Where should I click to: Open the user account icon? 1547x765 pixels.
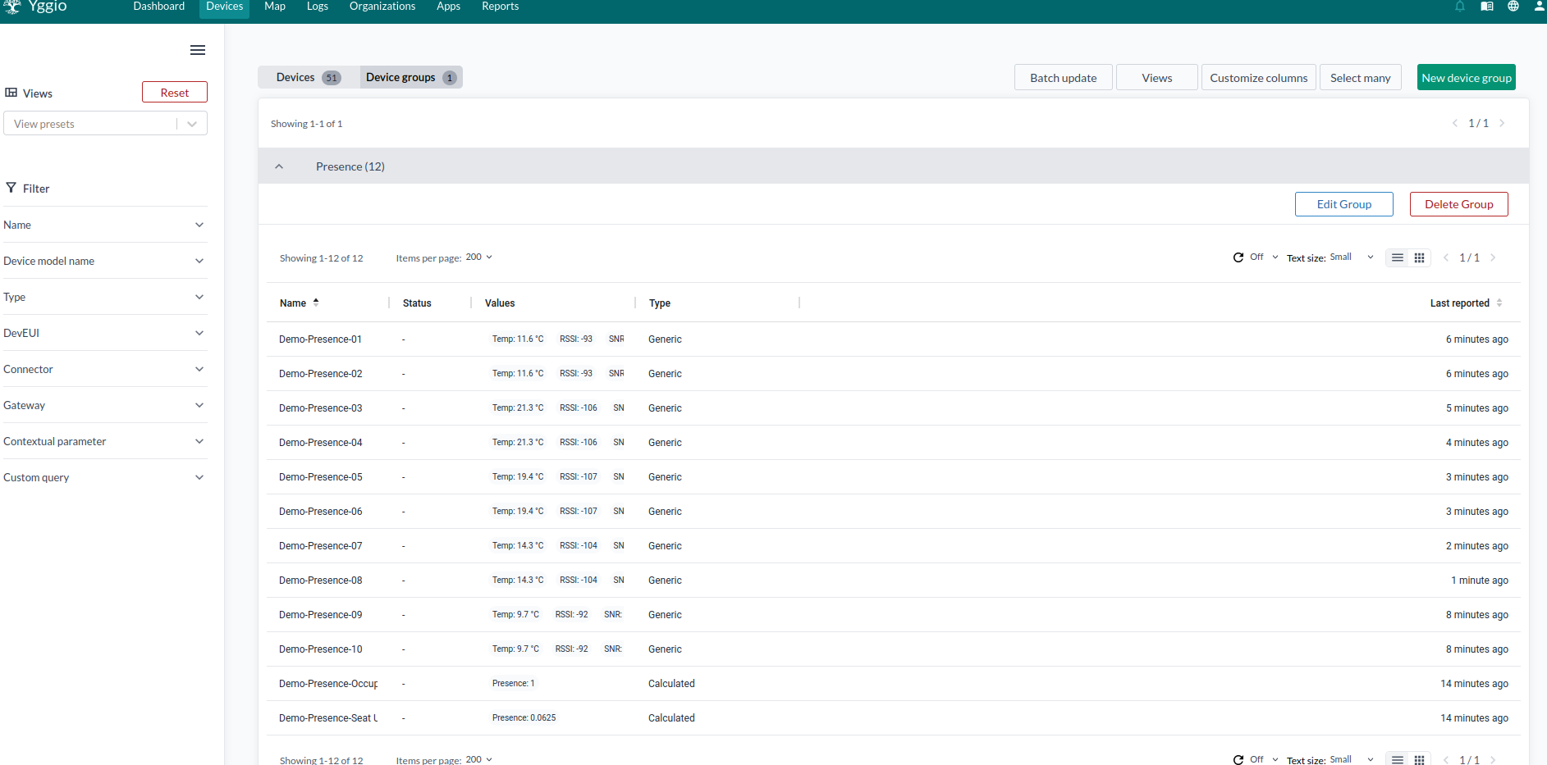tap(1540, 7)
